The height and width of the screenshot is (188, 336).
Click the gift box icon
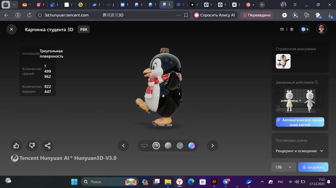pyautogui.click(x=292, y=29)
